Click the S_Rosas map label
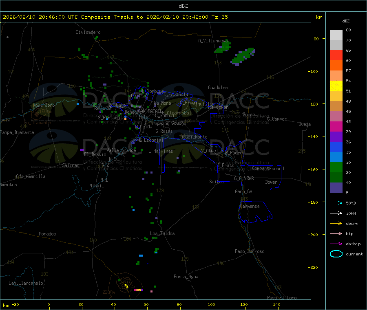The height and width of the screenshot is (310, 367). 164,131
